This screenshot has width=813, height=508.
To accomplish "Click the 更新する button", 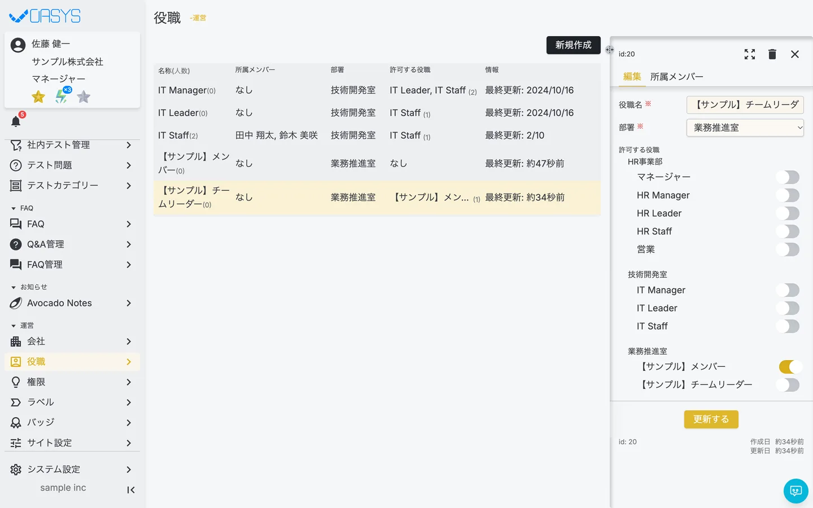I will pyautogui.click(x=711, y=419).
